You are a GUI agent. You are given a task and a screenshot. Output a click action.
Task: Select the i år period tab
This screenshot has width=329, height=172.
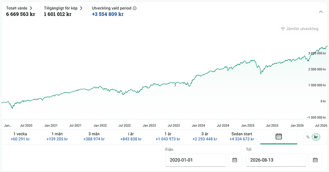tap(131, 137)
